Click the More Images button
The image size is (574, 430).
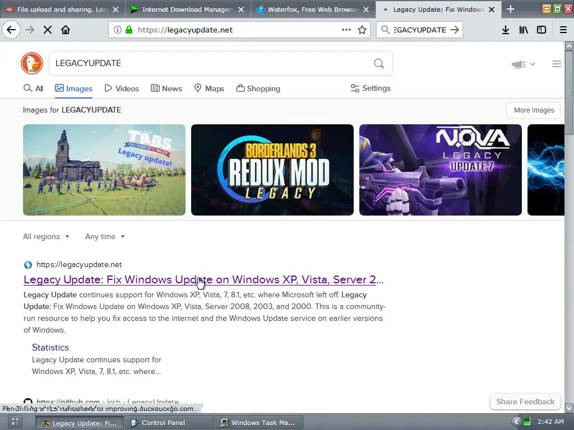(534, 110)
